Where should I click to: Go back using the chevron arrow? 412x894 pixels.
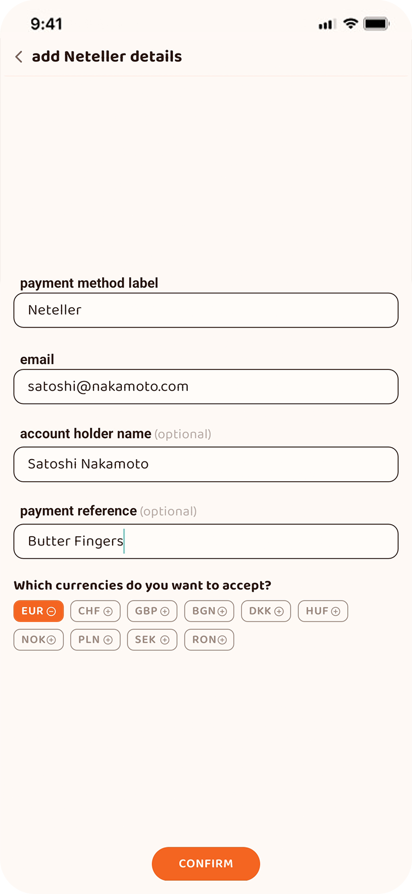(x=19, y=57)
